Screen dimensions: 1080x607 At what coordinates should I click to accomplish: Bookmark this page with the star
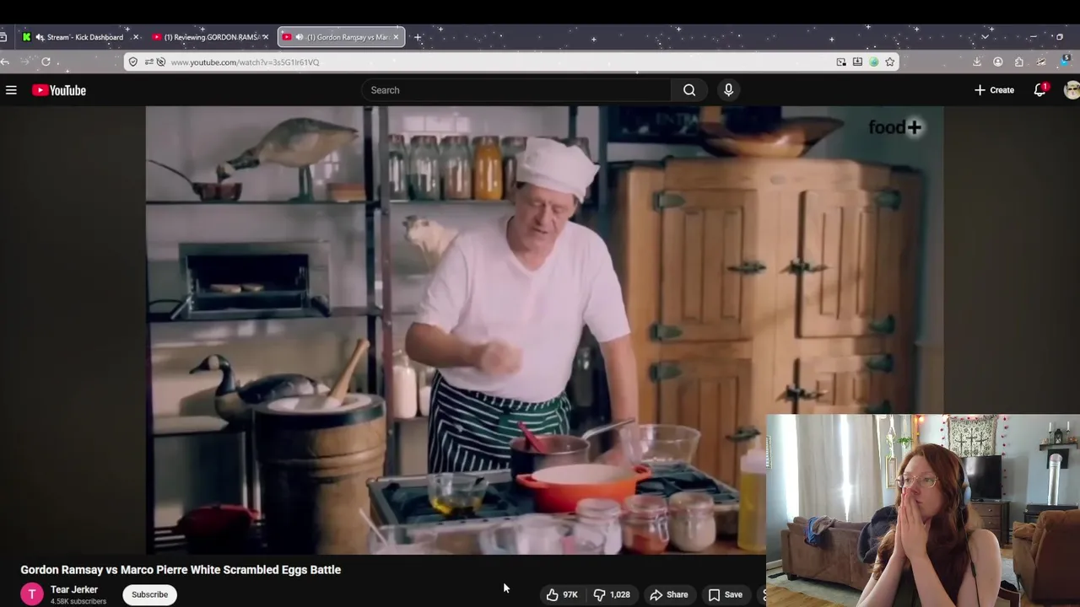click(889, 62)
